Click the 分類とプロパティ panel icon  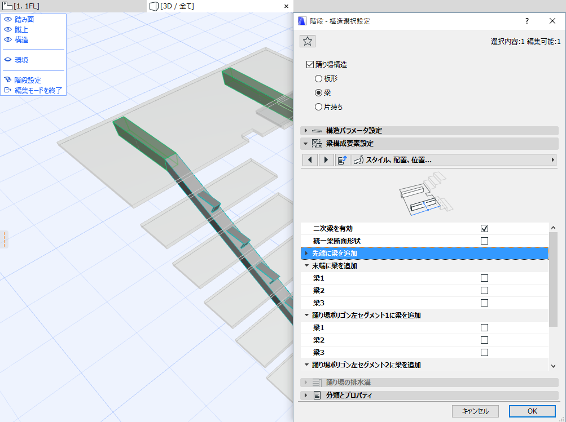317,396
